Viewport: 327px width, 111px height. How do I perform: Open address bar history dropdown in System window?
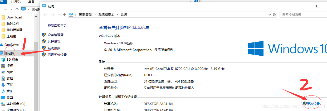point(269,15)
